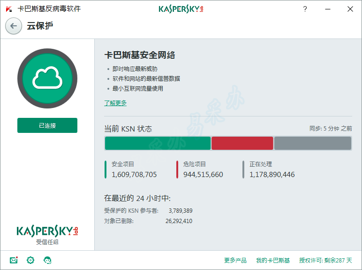Screen dimensions: 362x270
Task: Open help with the question mark icon
Action: (305, 9)
